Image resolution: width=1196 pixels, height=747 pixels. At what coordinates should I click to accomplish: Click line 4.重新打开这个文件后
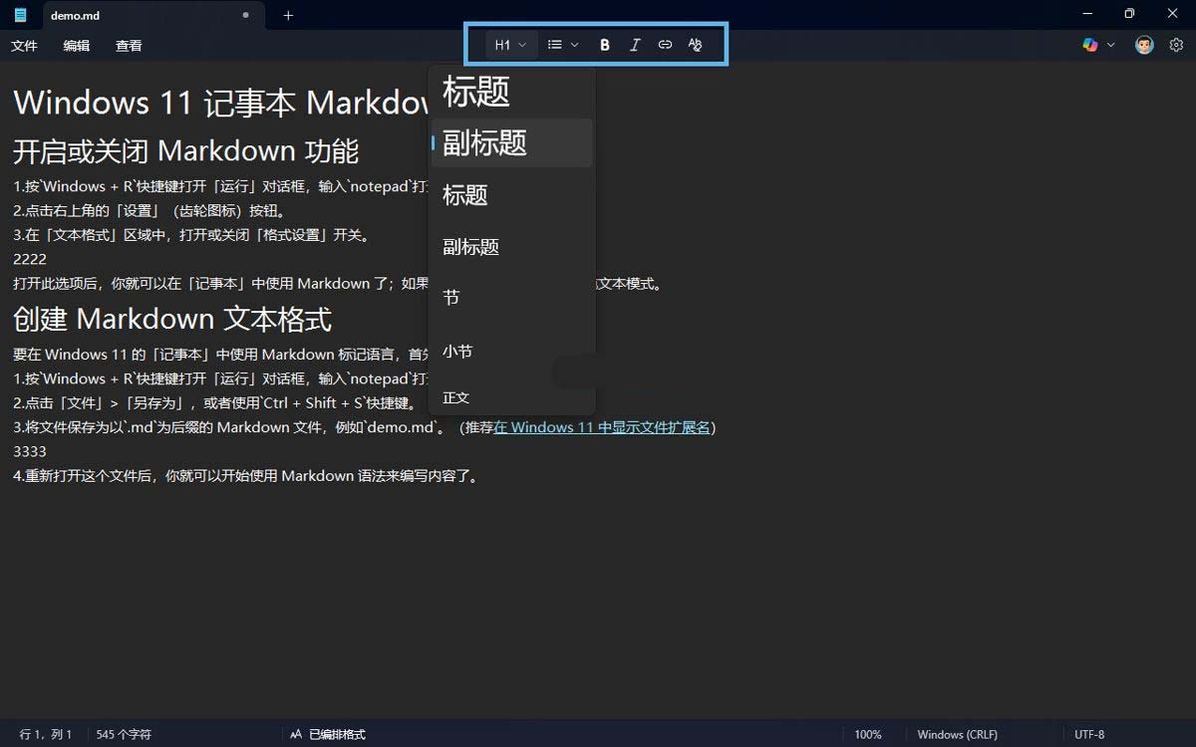tap(248, 476)
